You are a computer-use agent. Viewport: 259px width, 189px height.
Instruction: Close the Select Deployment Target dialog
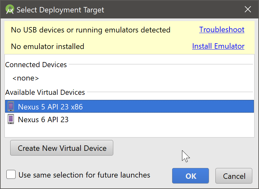point(248,10)
